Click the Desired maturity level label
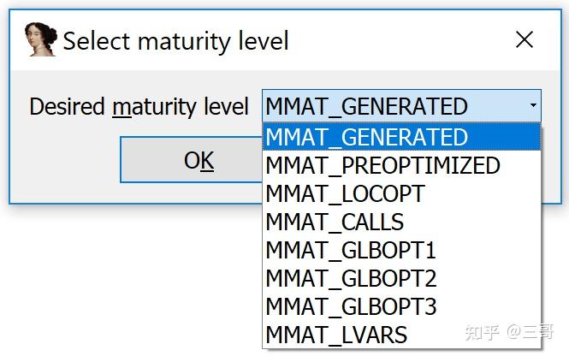The image size is (569, 356). click(139, 107)
